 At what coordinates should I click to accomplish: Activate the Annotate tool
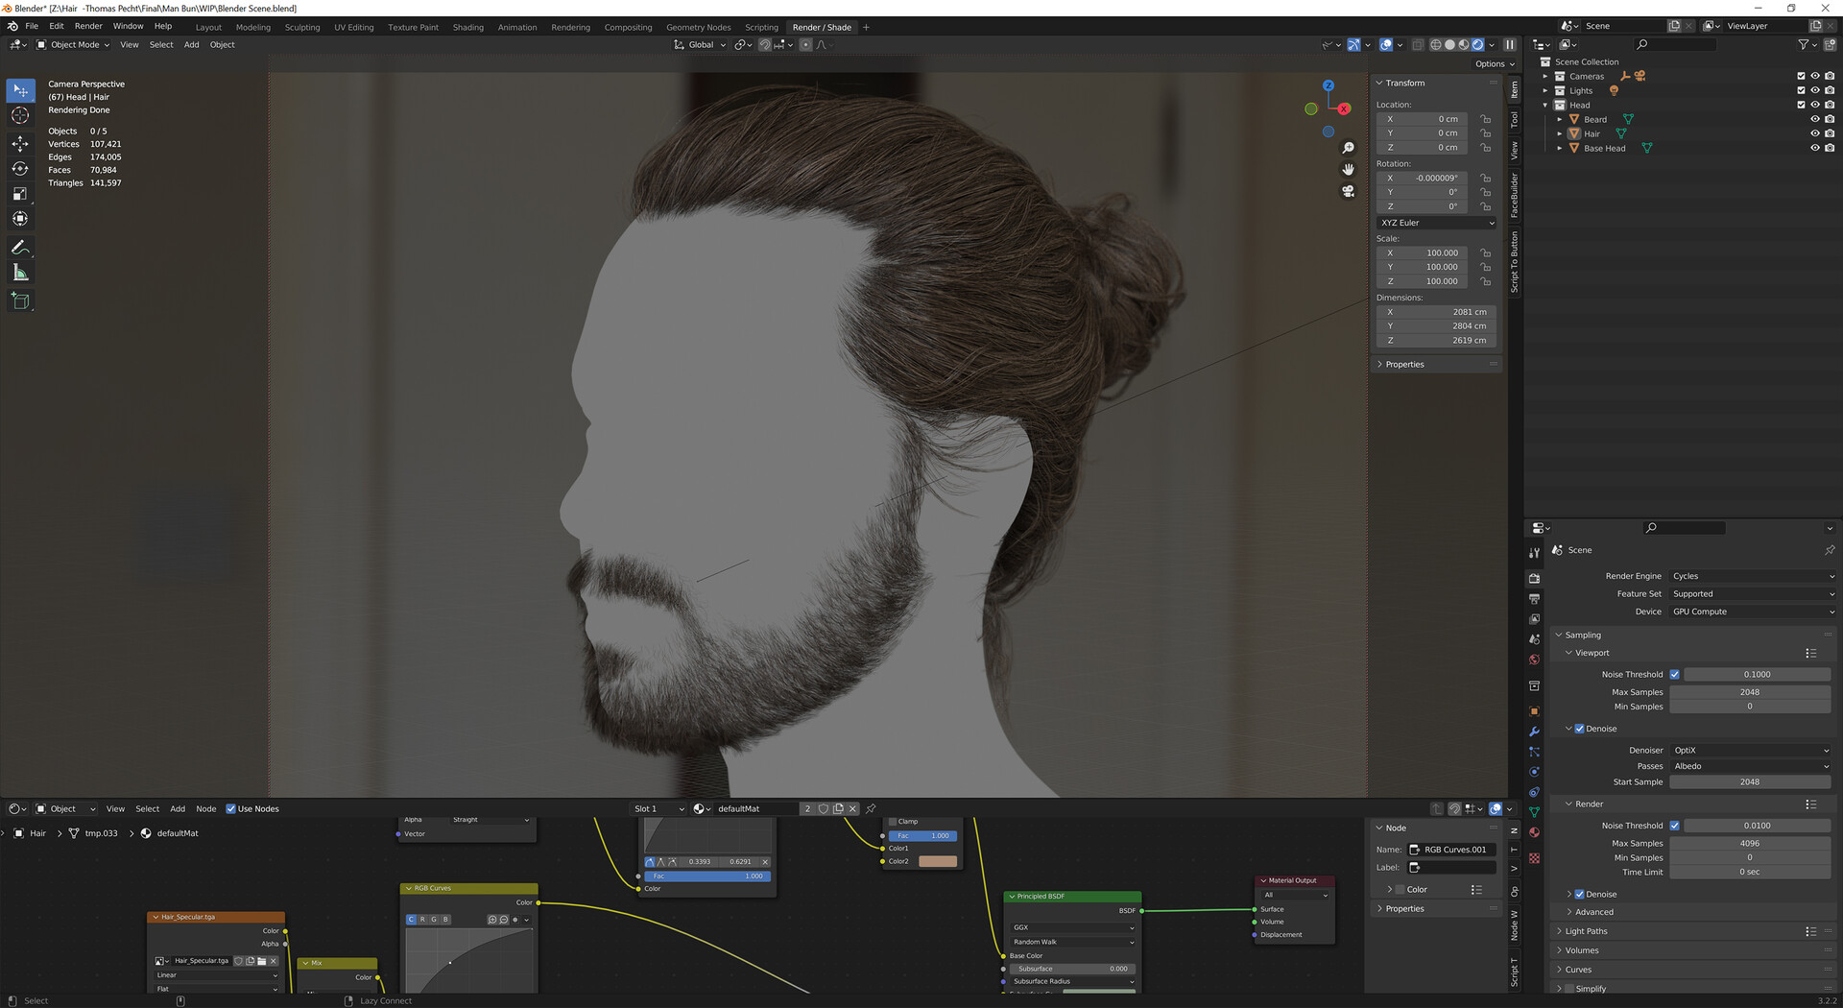[x=20, y=247]
